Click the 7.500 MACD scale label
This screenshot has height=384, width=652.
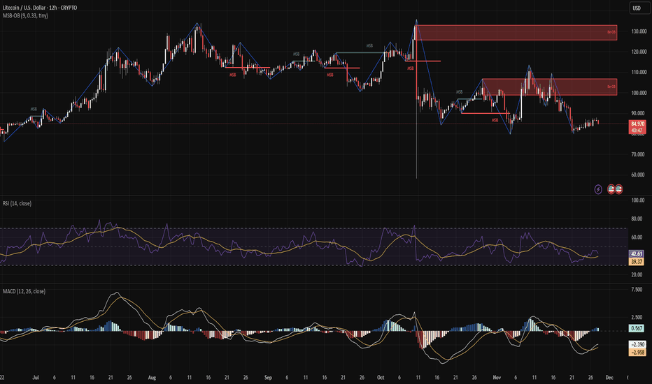click(x=637, y=288)
